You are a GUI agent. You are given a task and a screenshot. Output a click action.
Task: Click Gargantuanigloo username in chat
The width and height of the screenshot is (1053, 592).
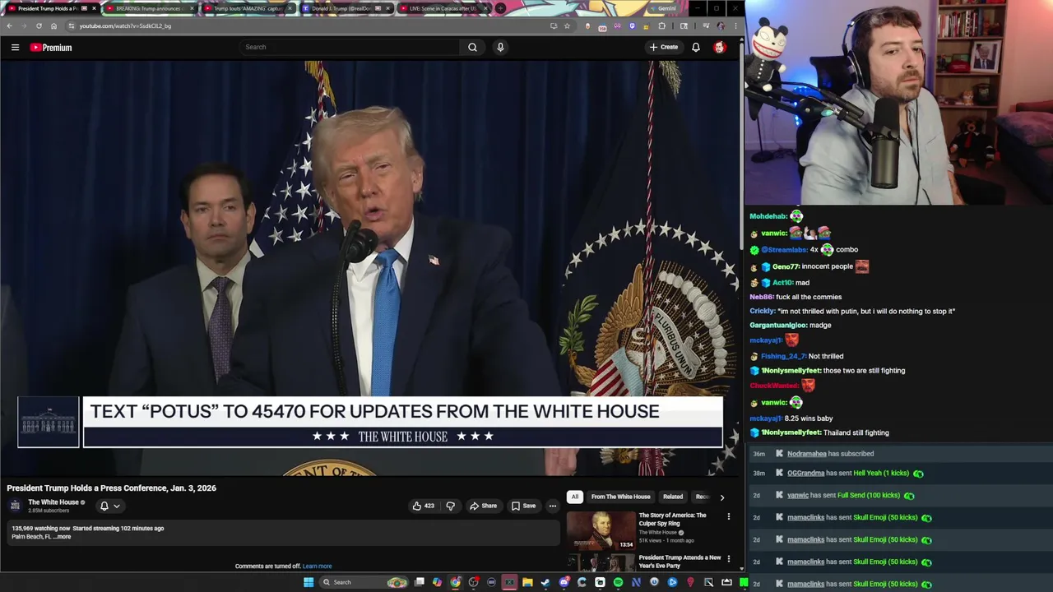pos(778,326)
